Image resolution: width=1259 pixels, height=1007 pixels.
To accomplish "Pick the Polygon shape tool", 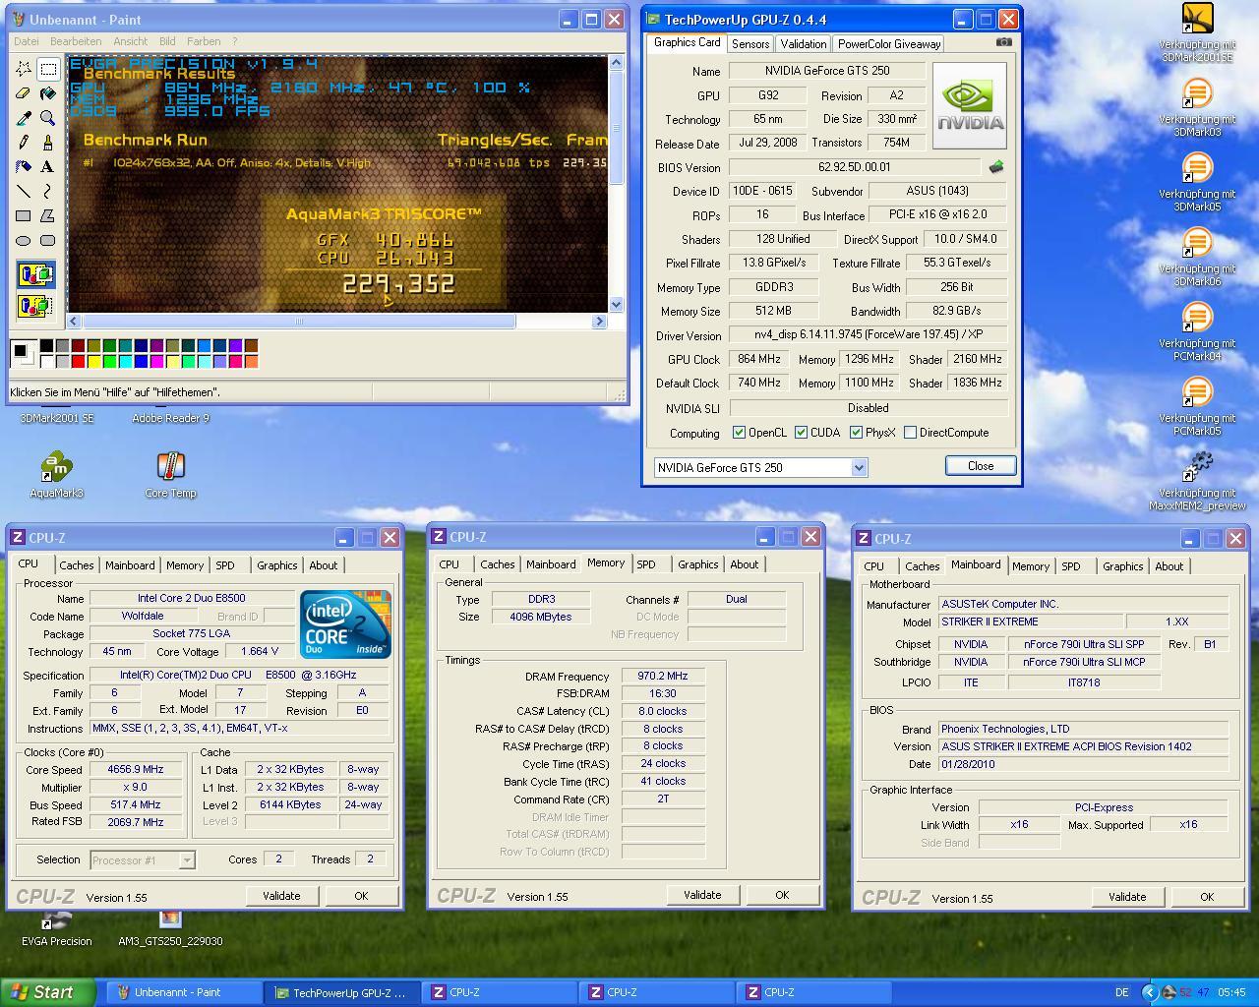I will click(x=47, y=216).
